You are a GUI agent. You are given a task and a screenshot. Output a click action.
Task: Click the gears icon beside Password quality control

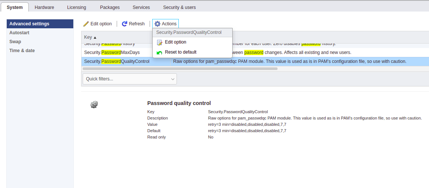tap(94, 105)
